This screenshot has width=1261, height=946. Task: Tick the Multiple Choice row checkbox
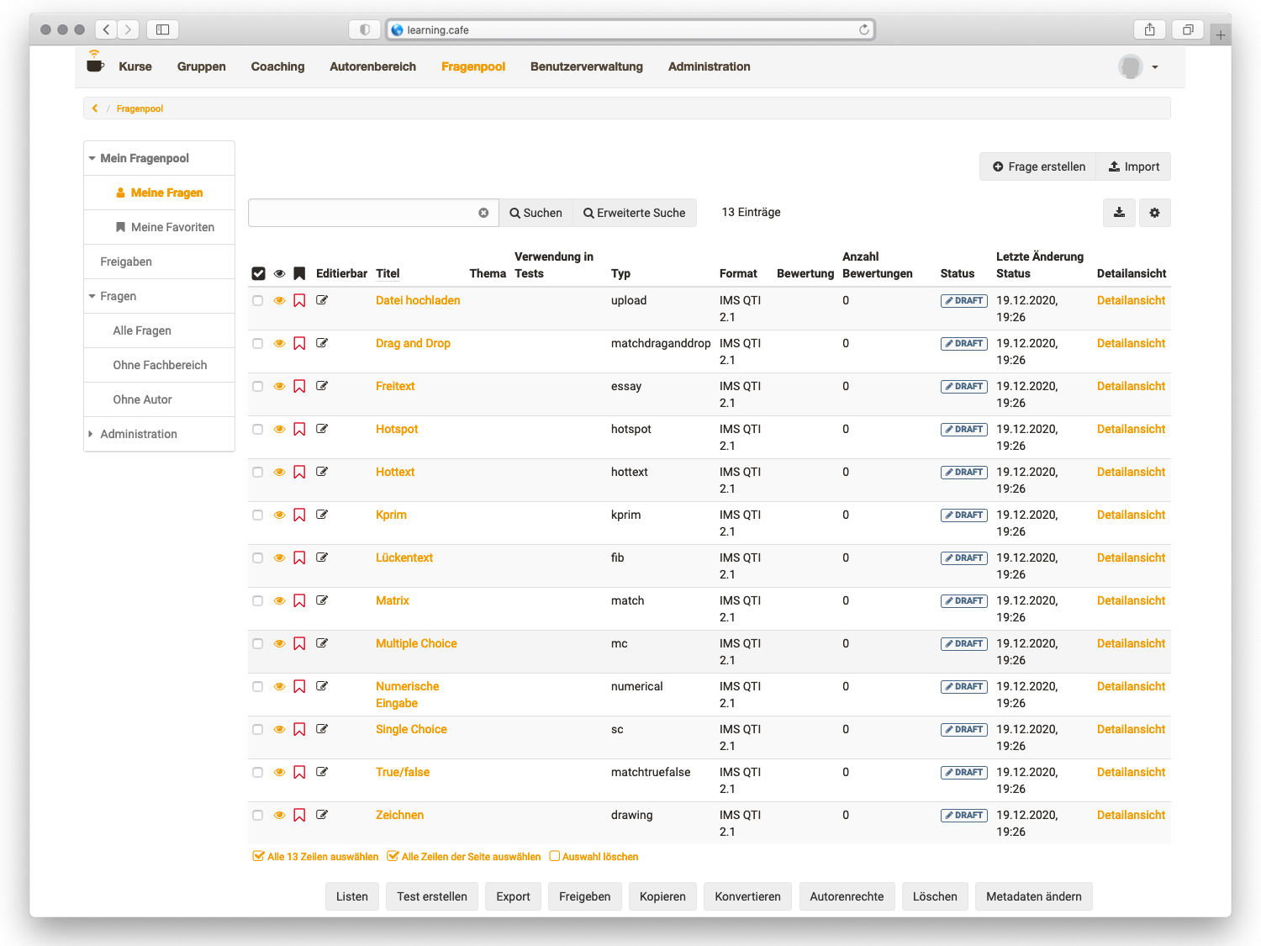click(257, 643)
